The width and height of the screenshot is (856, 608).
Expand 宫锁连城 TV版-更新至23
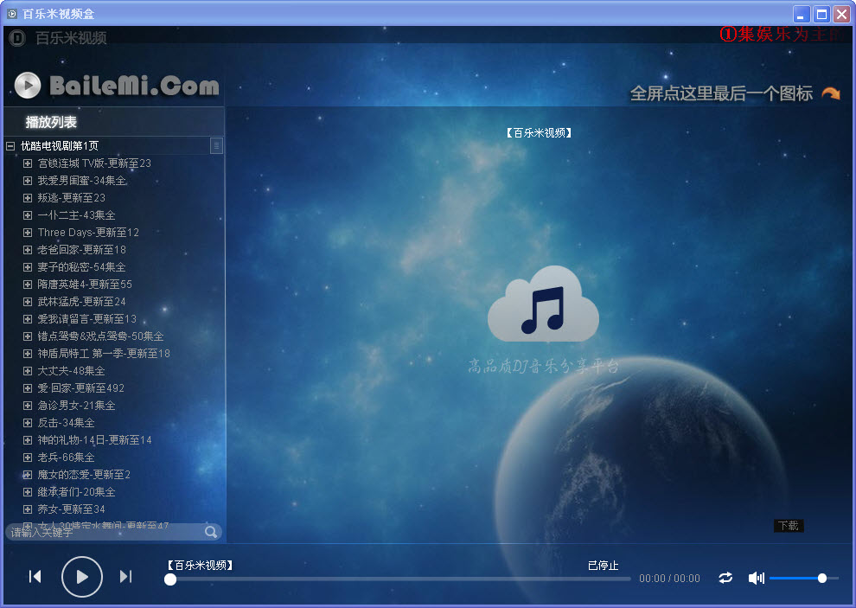click(x=28, y=163)
